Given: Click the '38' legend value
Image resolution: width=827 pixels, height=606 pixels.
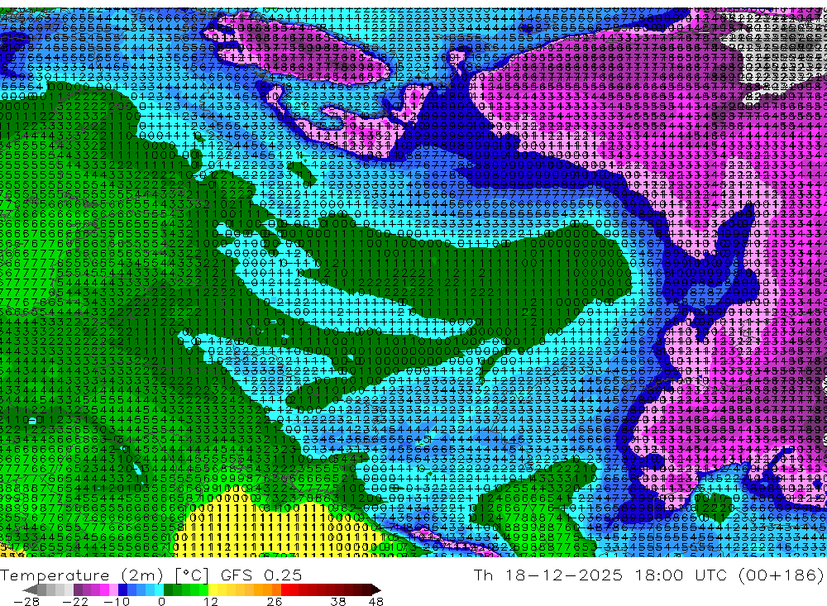Looking at the screenshot, I should (338, 602).
